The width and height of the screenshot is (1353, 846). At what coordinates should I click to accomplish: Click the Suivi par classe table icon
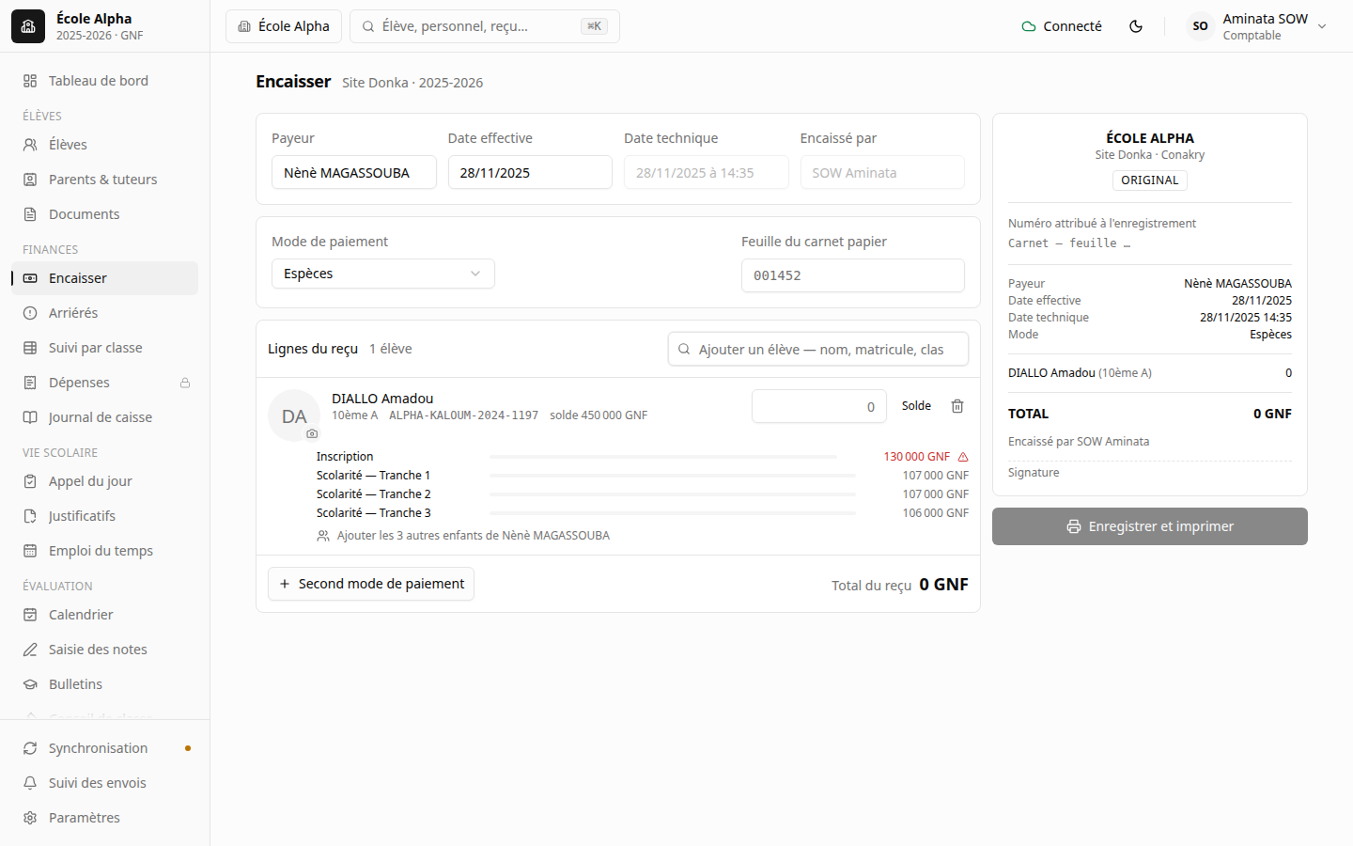[x=30, y=348]
